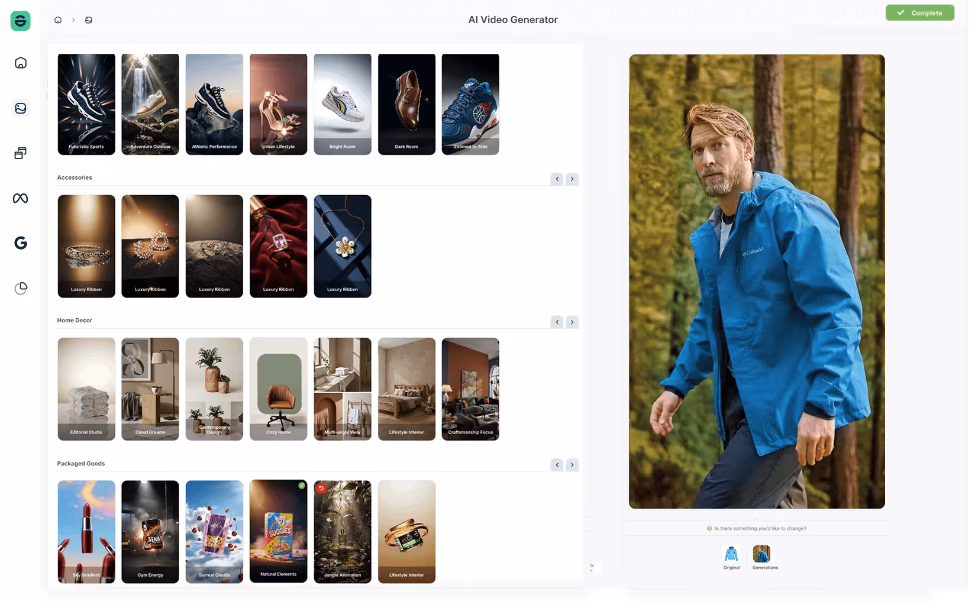Click the question 'Is there something you'd like to change?'
Image resolution: width=975 pixels, height=608 pixels.
click(x=760, y=528)
